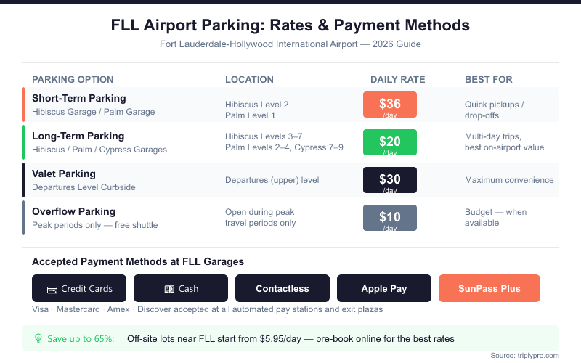Select the Long-Term Parking row title
This screenshot has height=363, width=581.
pos(78,136)
